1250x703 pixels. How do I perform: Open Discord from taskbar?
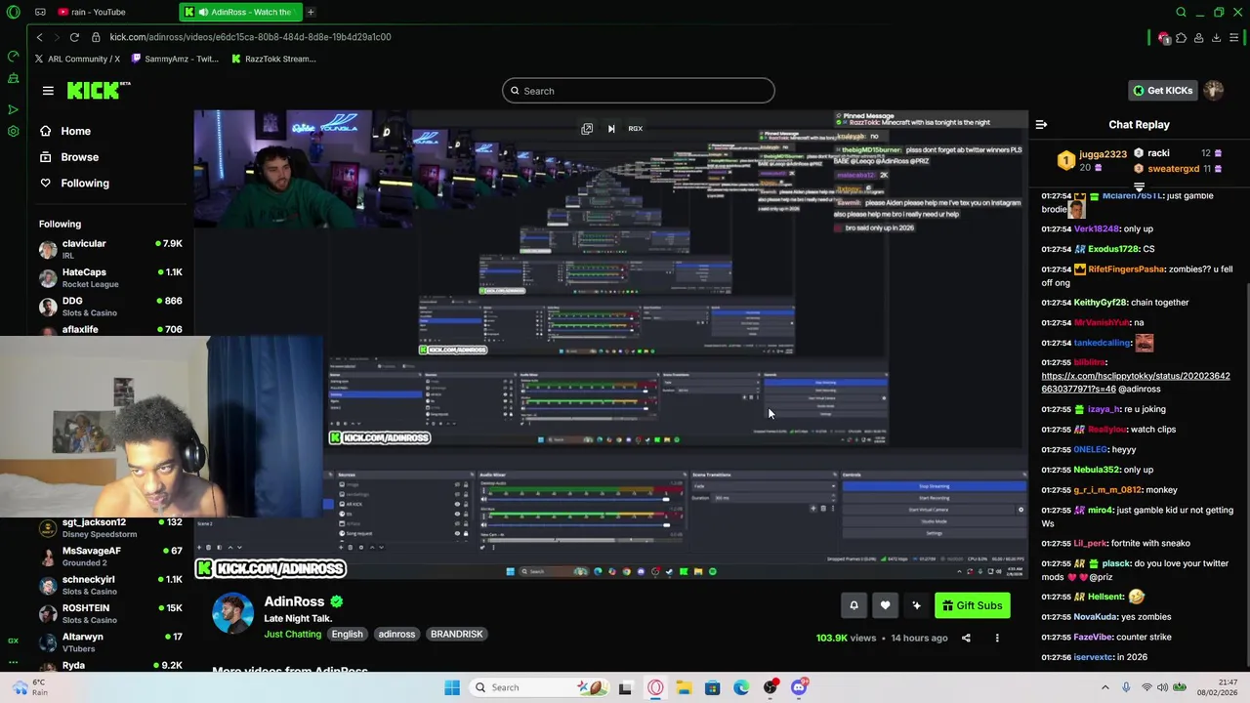tap(799, 687)
